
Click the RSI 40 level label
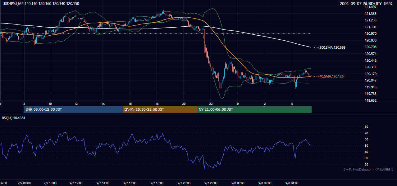coord(366,152)
